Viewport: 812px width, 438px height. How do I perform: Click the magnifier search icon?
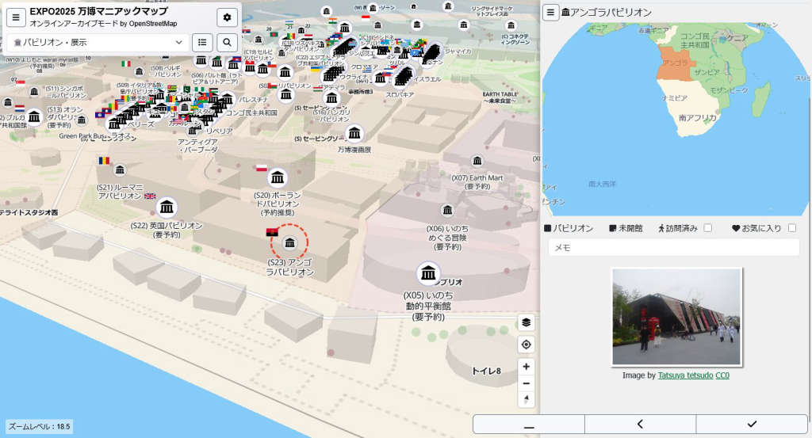click(x=228, y=42)
